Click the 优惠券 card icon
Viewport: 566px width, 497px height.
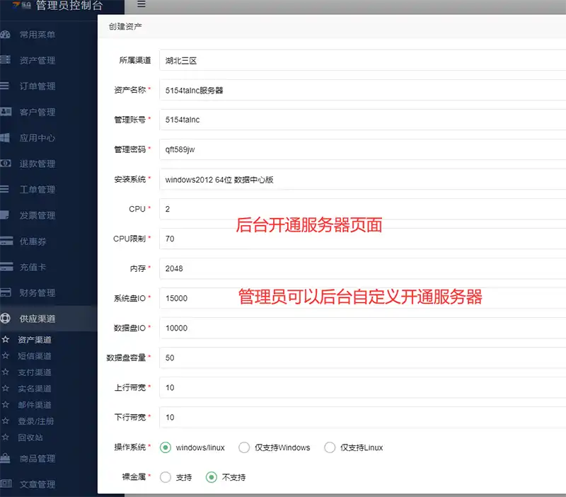(x=6, y=241)
